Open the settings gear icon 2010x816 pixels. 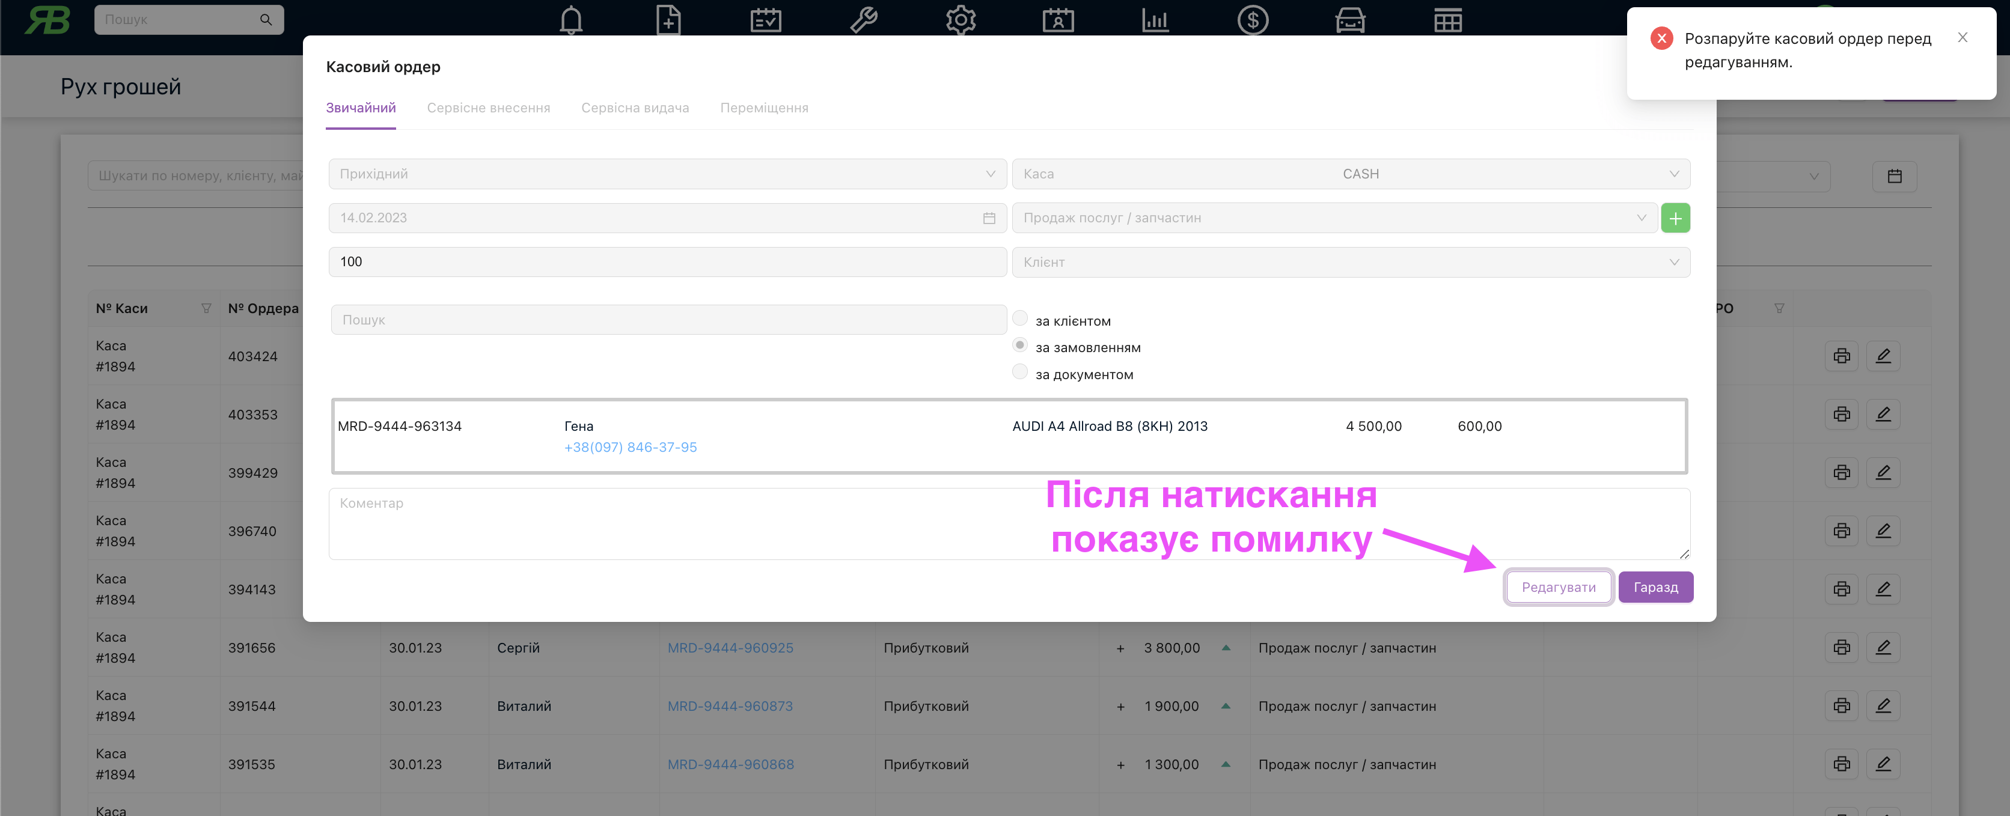pyautogui.click(x=961, y=19)
